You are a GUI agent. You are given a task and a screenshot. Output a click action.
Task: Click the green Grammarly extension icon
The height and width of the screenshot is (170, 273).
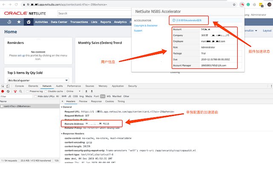point(248,5)
